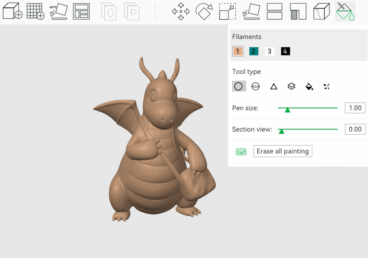This screenshot has height=258, width=368.
Task: Select the Lay on face tool
Action: [251, 11]
